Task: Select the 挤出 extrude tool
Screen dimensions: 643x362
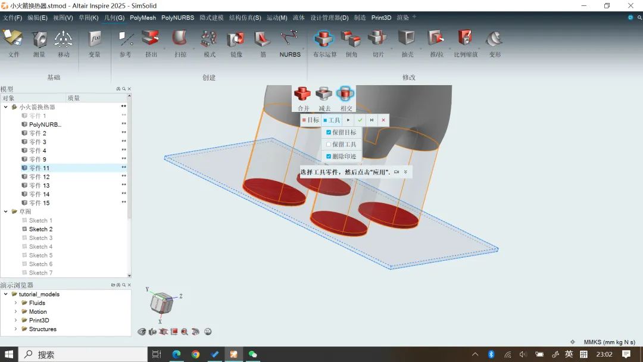Action: point(151,40)
